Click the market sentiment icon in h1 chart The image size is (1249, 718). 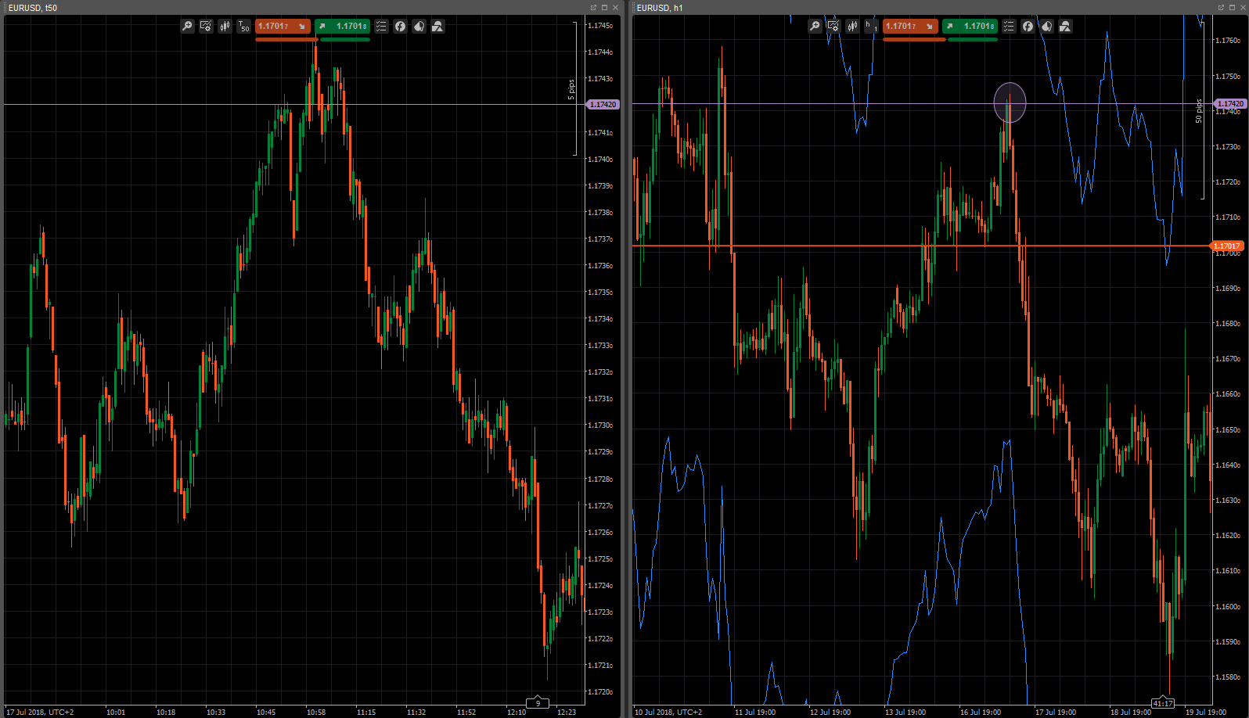click(1046, 27)
